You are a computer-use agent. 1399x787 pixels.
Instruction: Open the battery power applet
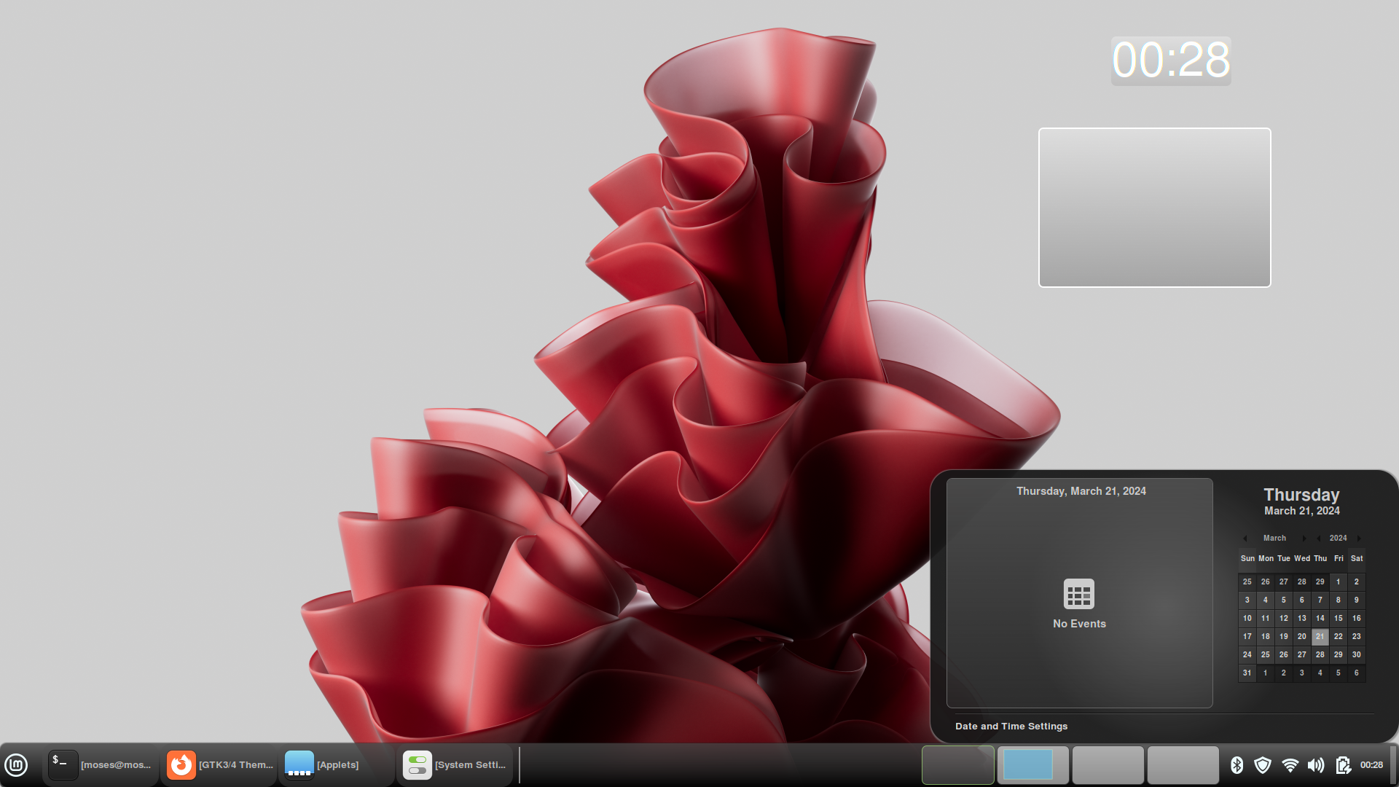click(1343, 765)
